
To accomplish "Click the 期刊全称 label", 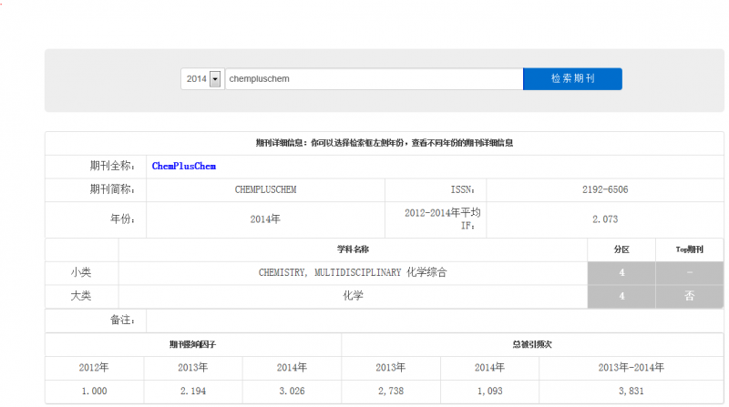I will click(112, 167).
